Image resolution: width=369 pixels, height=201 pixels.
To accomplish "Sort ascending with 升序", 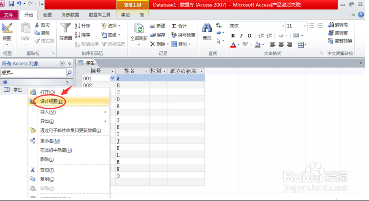I will 82,26.
